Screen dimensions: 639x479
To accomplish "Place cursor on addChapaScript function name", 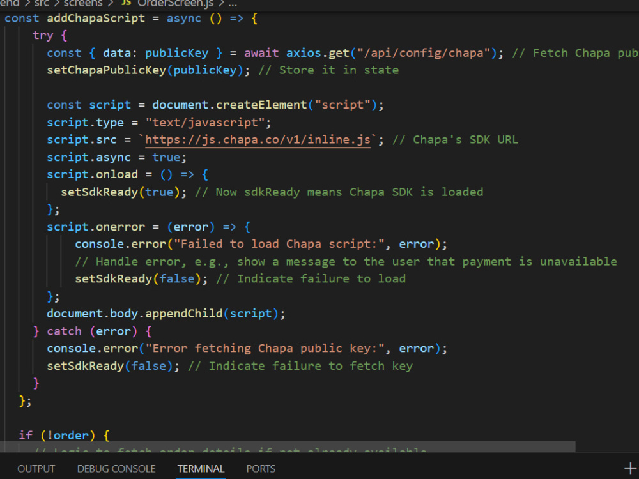I will [96, 19].
